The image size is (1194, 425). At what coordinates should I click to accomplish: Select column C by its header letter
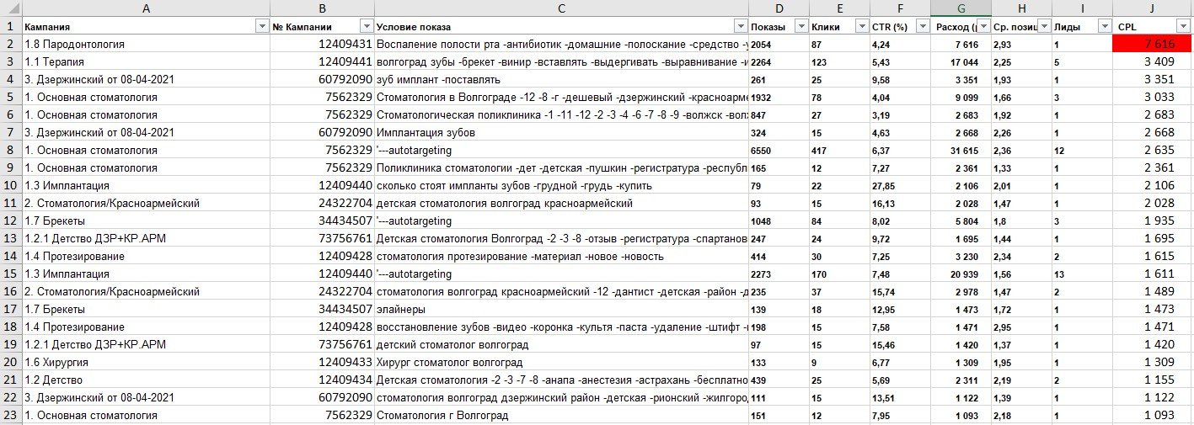click(x=561, y=8)
